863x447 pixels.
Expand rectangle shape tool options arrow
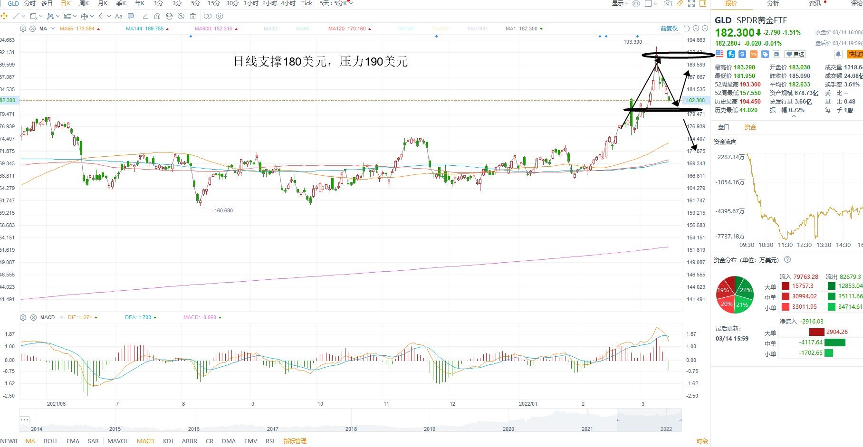click(x=40, y=16)
